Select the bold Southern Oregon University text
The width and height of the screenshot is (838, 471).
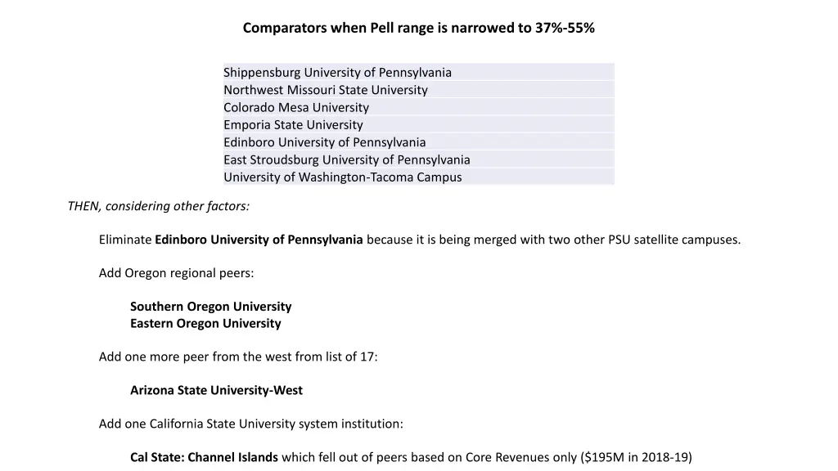210,307
